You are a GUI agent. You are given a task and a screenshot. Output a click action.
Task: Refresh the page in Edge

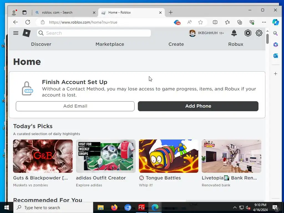click(x=28, y=22)
